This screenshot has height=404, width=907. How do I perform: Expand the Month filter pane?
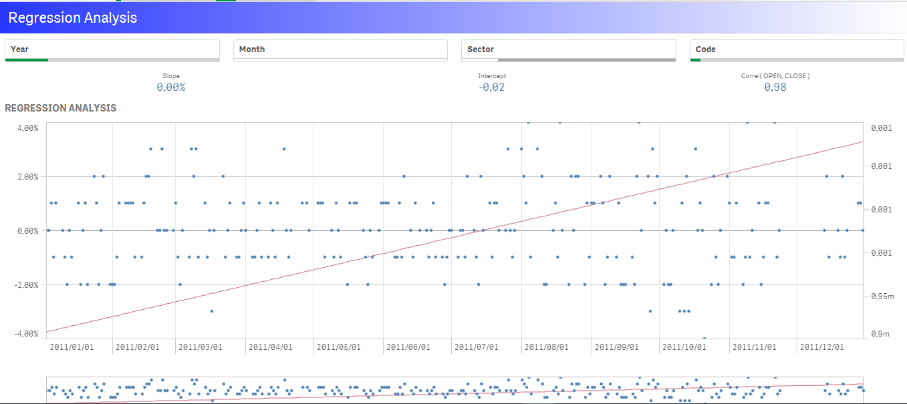[x=340, y=49]
